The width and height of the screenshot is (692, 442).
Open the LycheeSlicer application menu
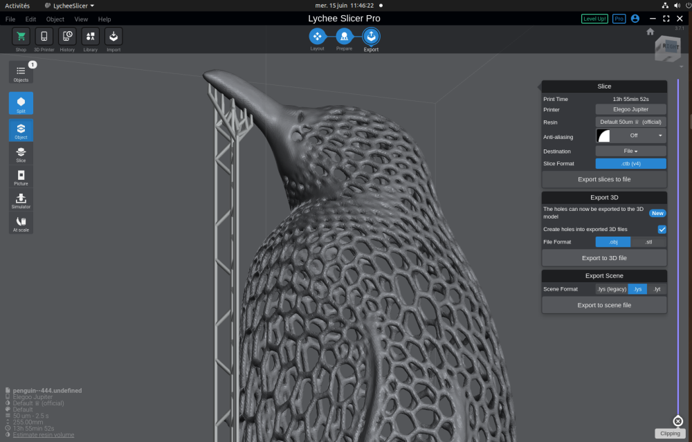[x=70, y=6]
